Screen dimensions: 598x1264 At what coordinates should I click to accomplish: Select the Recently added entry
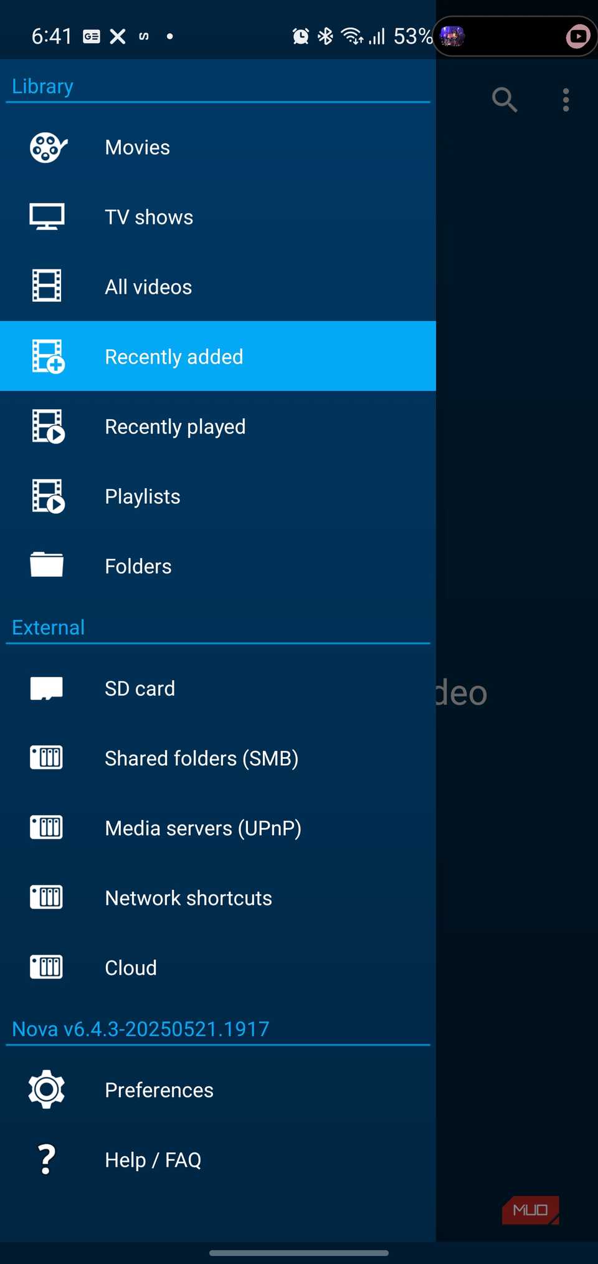(x=218, y=357)
